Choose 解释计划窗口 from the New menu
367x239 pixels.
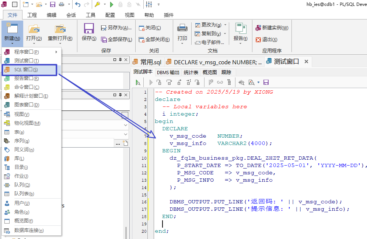(x=32, y=96)
